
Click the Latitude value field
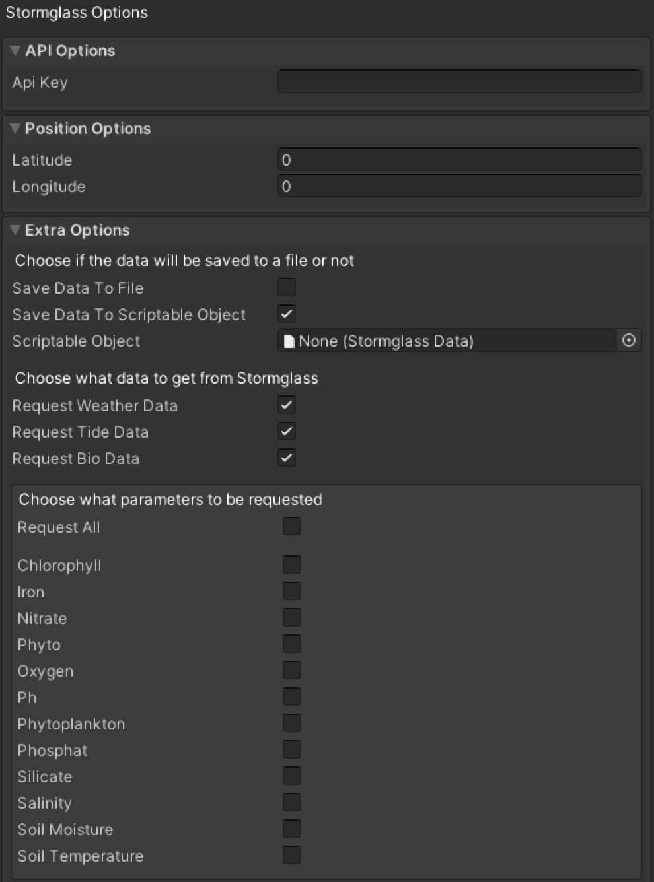tap(459, 160)
